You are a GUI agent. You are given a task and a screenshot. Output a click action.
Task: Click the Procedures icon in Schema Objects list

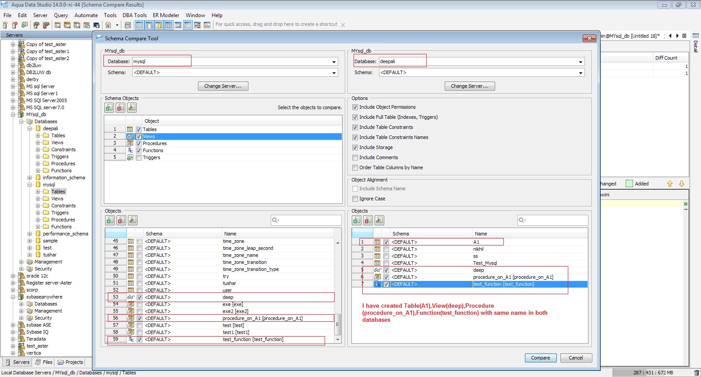click(x=130, y=143)
